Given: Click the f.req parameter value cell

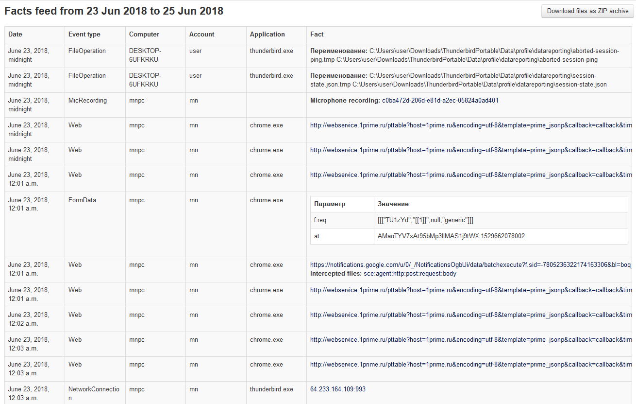Looking at the screenshot, I should [x=425, y=220].
